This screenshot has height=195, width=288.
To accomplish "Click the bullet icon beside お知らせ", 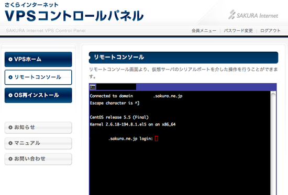I will coord(10,128).
